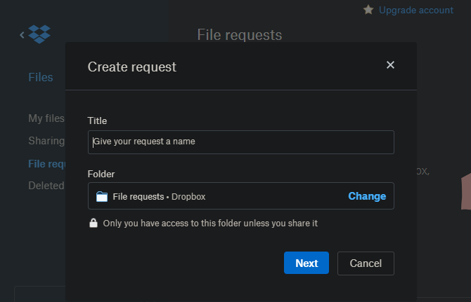The height and width of the screenshot is (302, 471).
Task: Click 'Only you have access' notice text
Action: click(210, 224)
